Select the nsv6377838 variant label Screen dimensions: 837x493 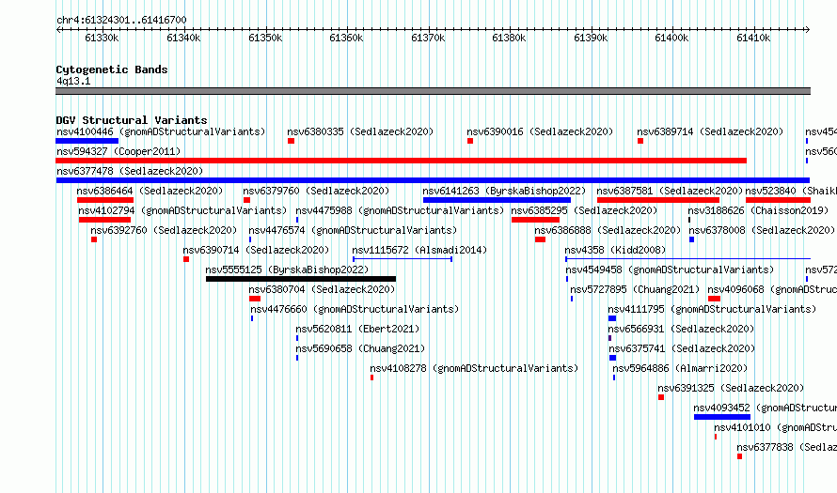tap(787, 447)
